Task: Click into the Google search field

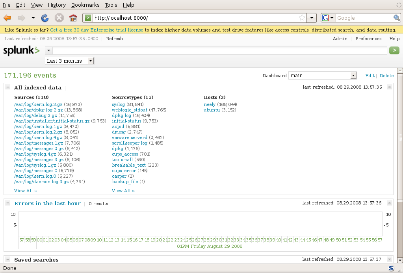Action: coord(364,18)
